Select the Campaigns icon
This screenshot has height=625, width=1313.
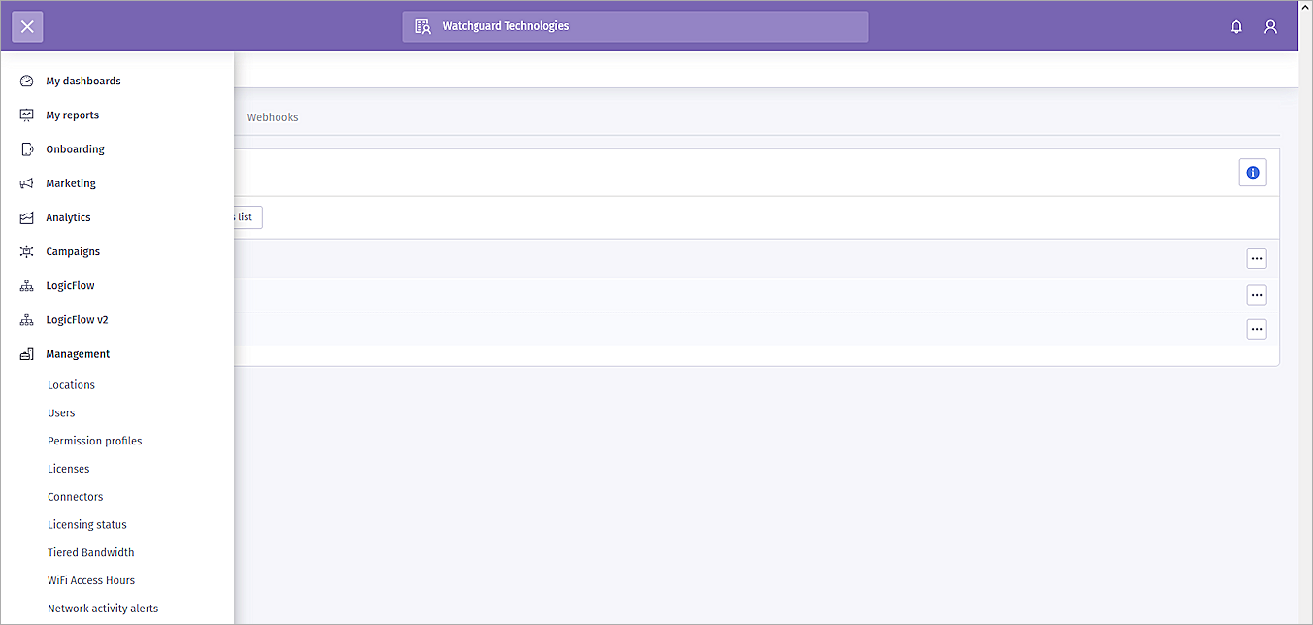[26, 251]
